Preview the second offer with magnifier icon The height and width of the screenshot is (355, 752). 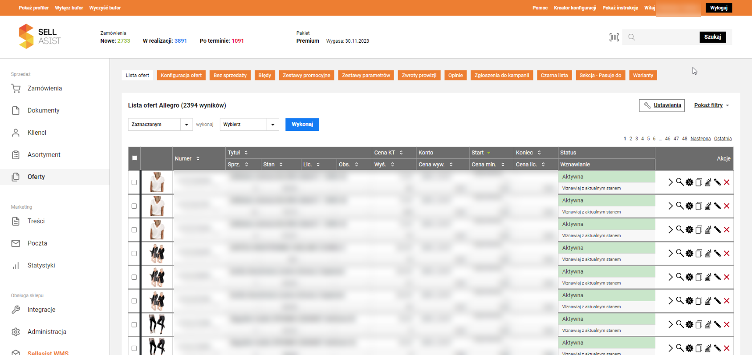pos(680,206)
